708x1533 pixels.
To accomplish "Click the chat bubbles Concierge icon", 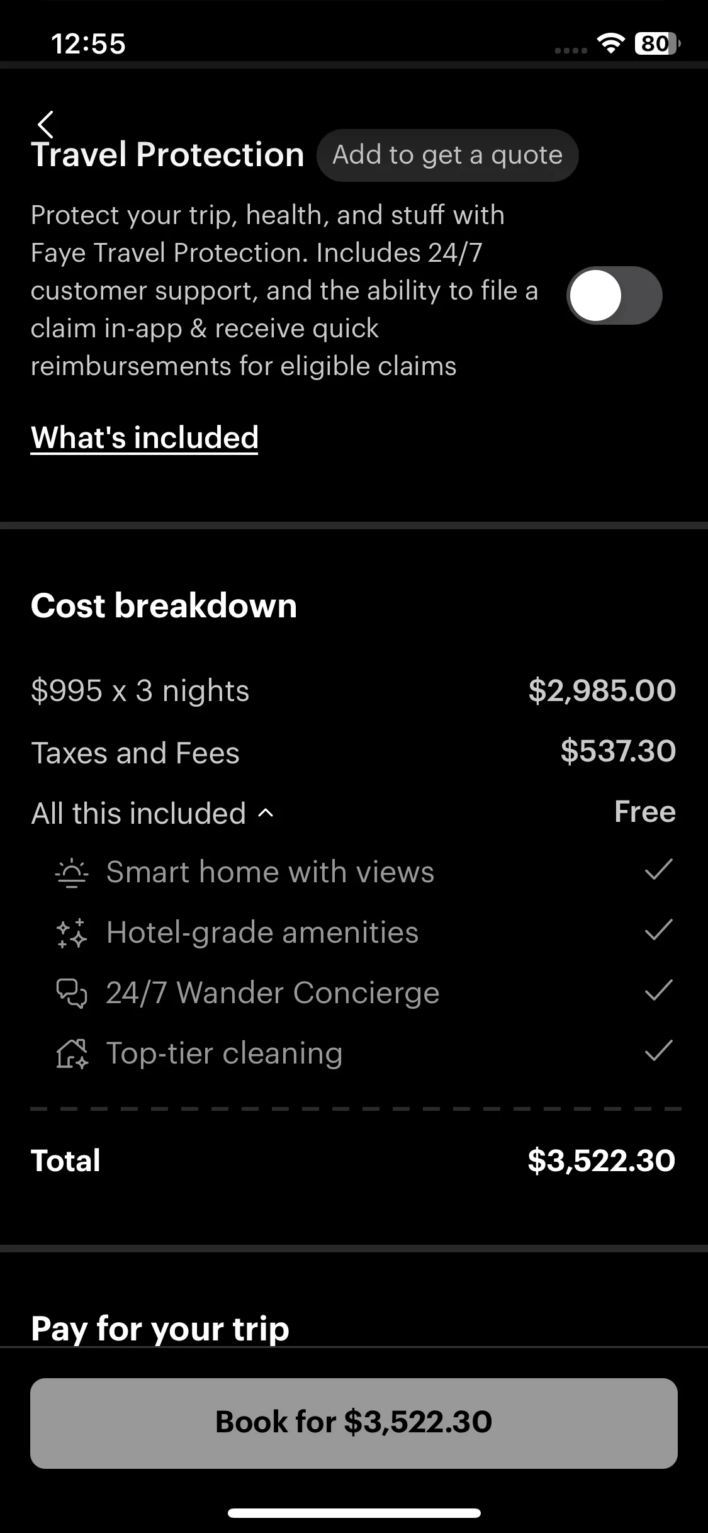I will (72, 993).
